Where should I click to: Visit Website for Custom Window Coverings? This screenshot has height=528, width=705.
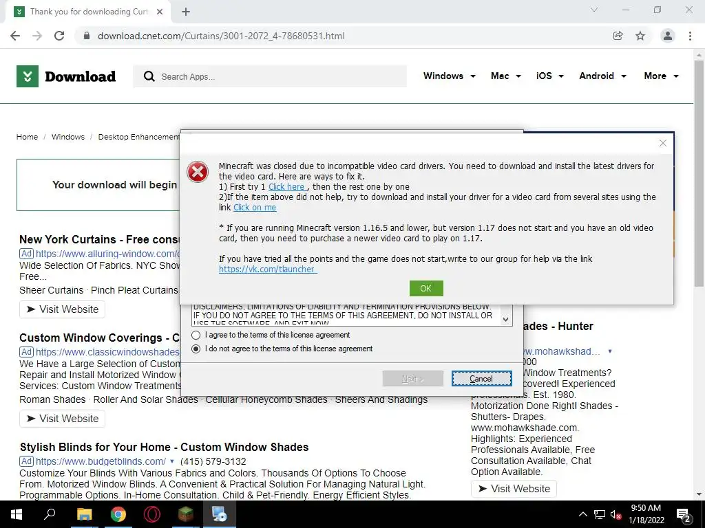[x=63, y=419]
